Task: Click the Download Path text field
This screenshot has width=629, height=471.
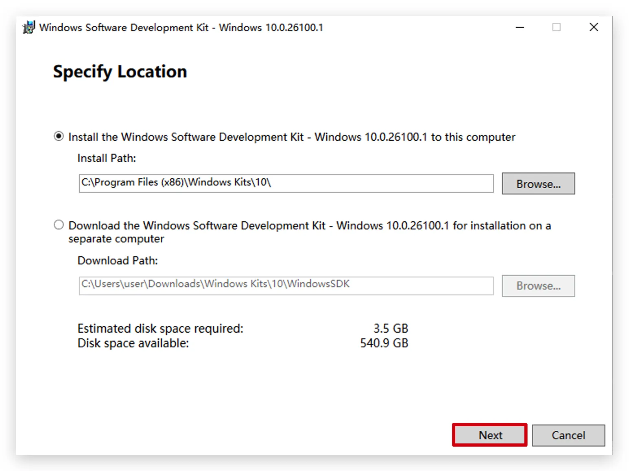Action: click(286, 286)
